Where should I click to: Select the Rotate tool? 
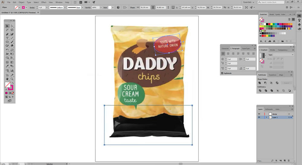coord(7,50)
